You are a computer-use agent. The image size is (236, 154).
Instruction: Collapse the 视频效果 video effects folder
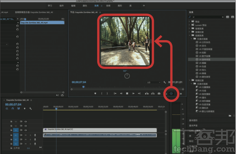[190, 35]
